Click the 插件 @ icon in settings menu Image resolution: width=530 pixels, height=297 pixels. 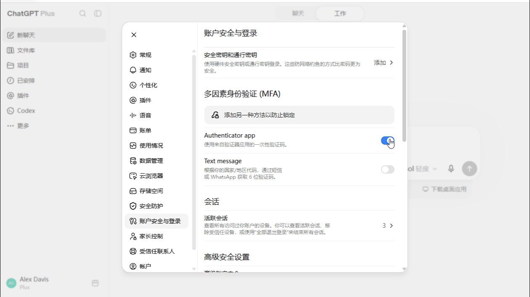tap(133, 100)
